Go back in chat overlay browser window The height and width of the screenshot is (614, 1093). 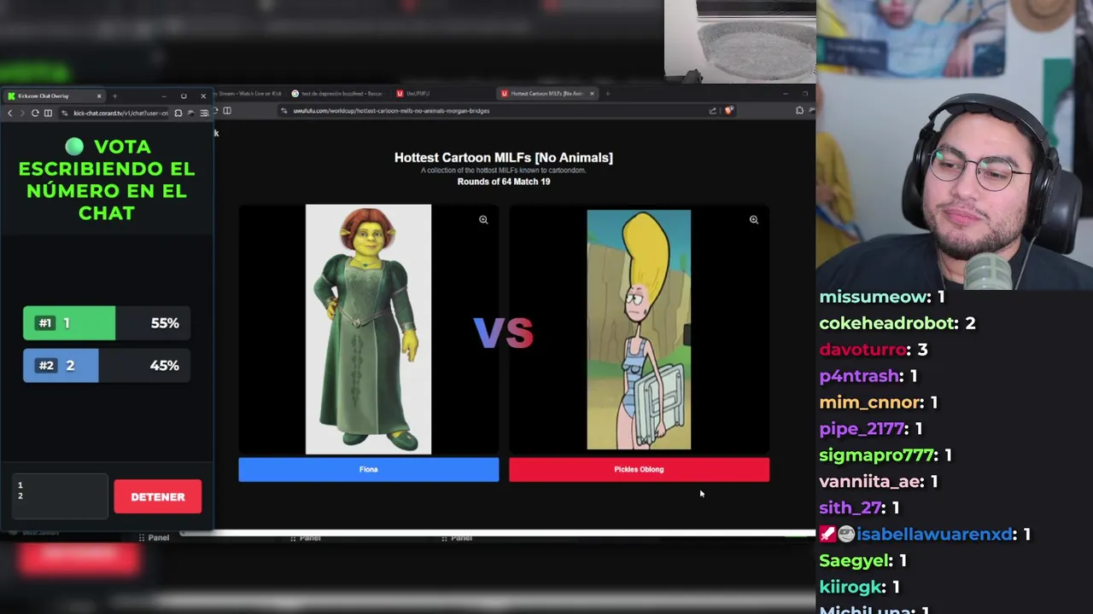[x=10, y=113]
